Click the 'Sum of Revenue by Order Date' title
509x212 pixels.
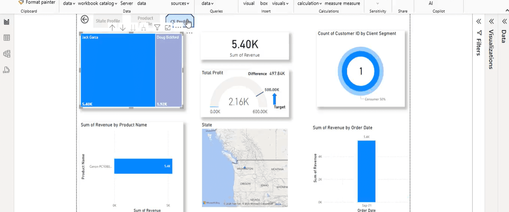(x=343, y=128)
